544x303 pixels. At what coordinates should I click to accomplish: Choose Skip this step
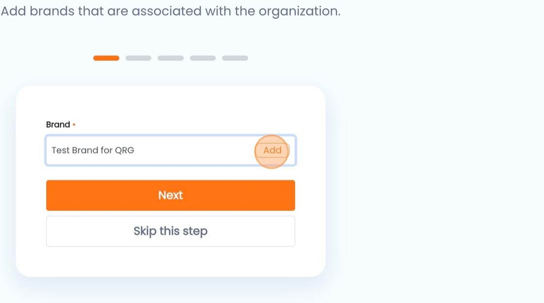coord(170,231)
